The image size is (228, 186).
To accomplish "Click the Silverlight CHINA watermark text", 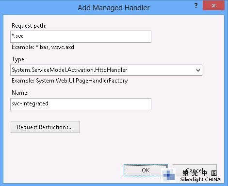I will click(200, 179).
